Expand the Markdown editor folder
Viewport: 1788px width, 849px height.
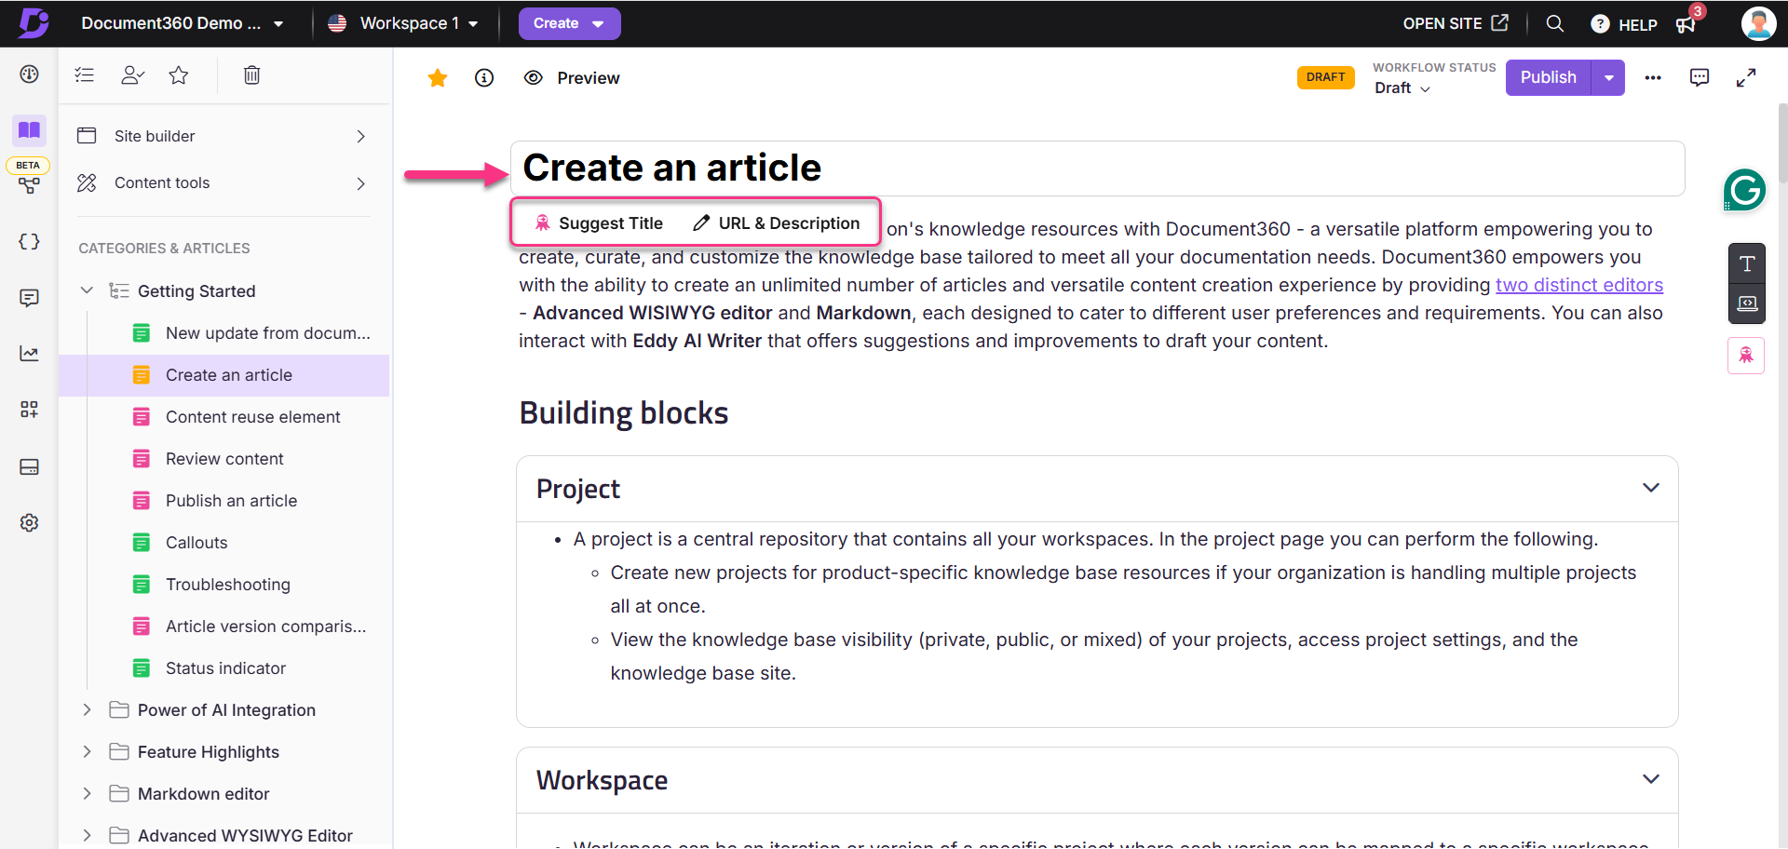click(x=87, y=793)
